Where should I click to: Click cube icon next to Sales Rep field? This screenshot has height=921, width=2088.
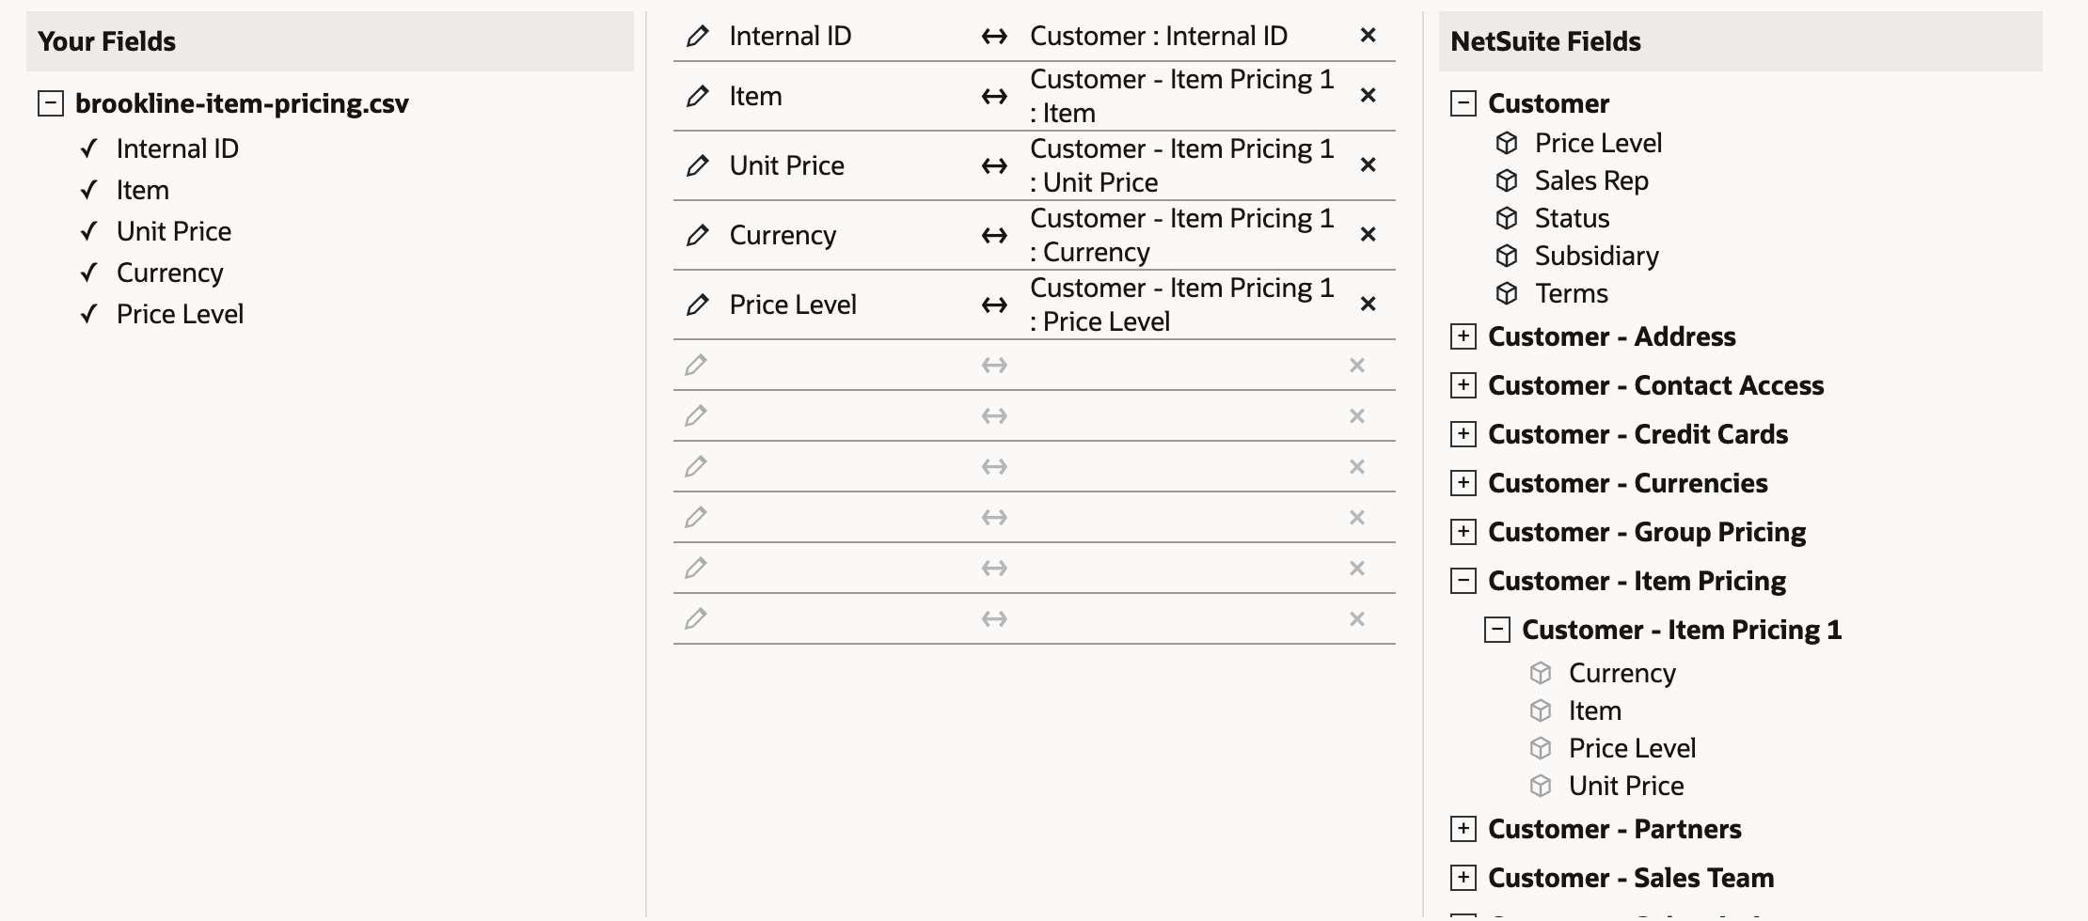1507,180
